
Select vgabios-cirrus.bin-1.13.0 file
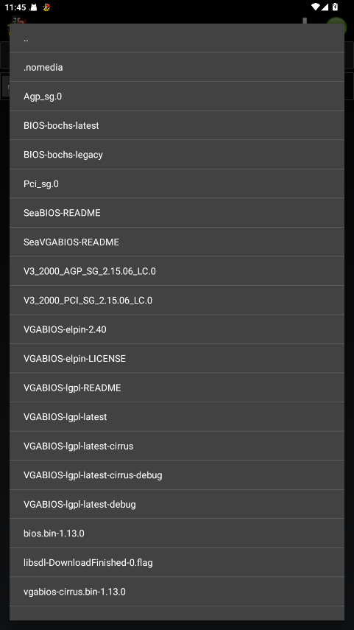[177, 592]
